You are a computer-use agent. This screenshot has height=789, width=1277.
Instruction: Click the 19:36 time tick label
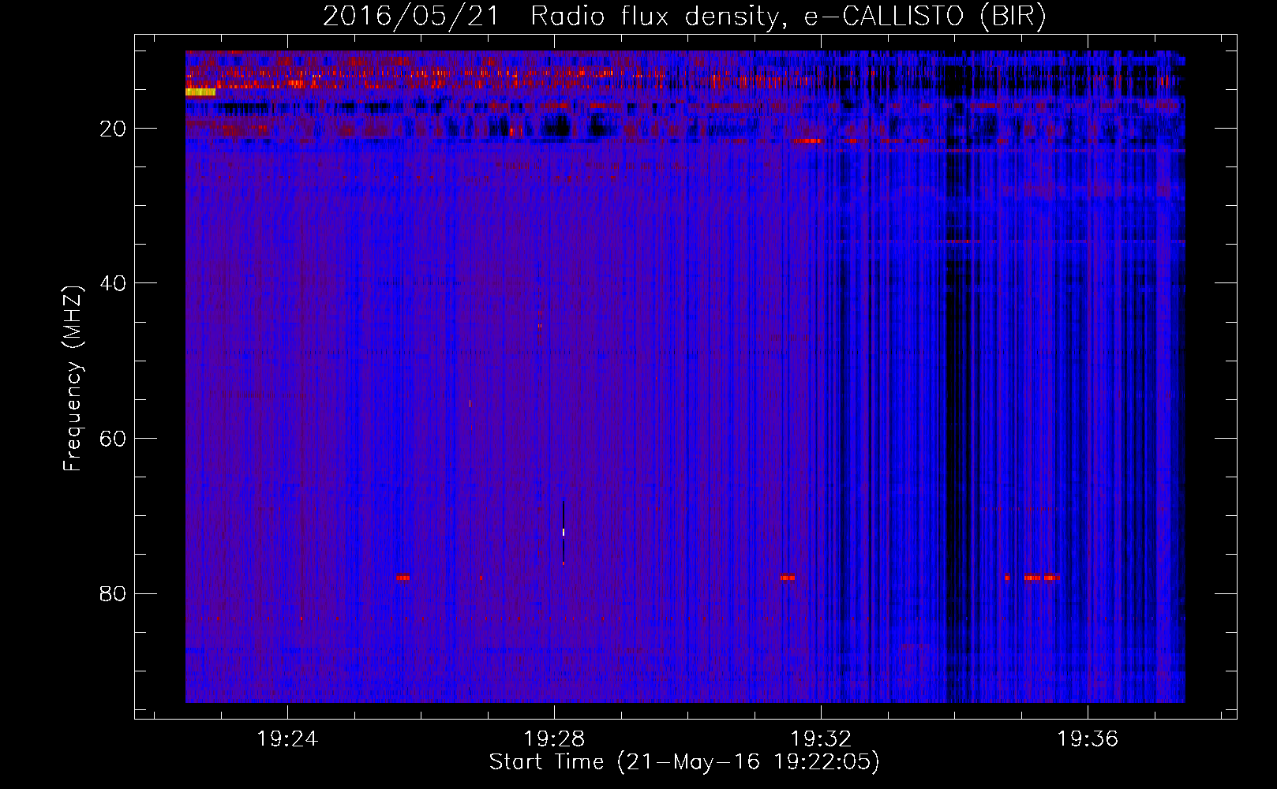click(1088, 739)
